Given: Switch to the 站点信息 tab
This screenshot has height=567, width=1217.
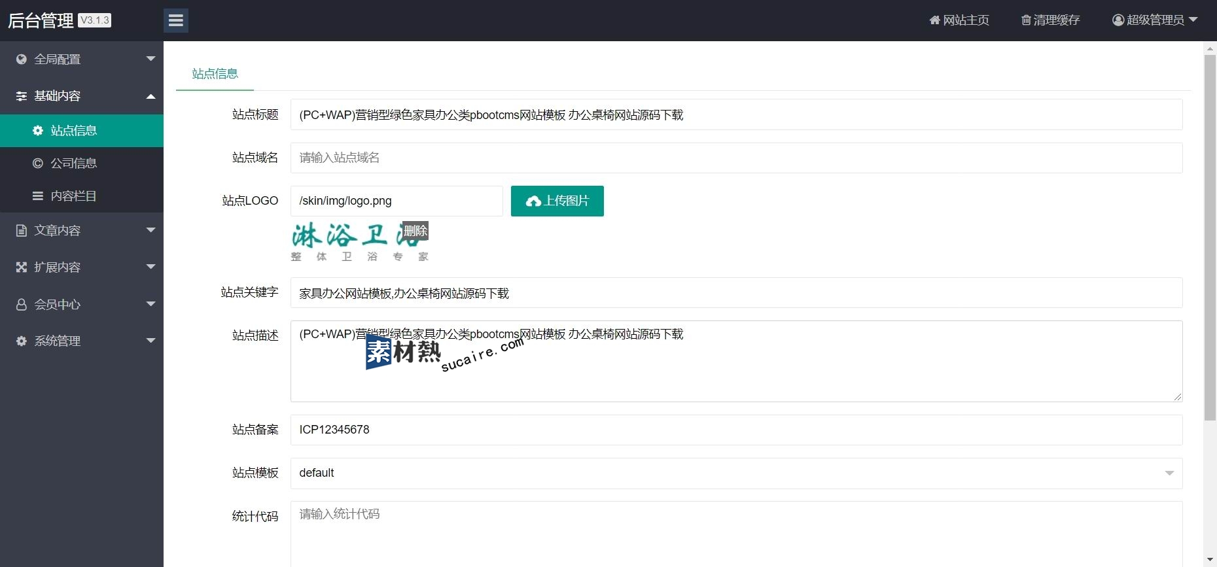Looking at the screenshot, I should (x=215, y=74).
